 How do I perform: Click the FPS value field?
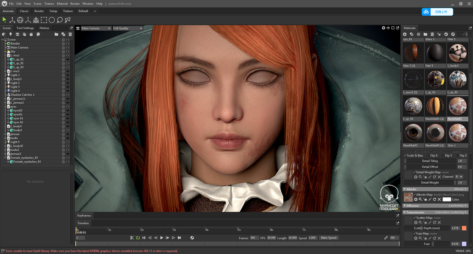click(271, 238)
